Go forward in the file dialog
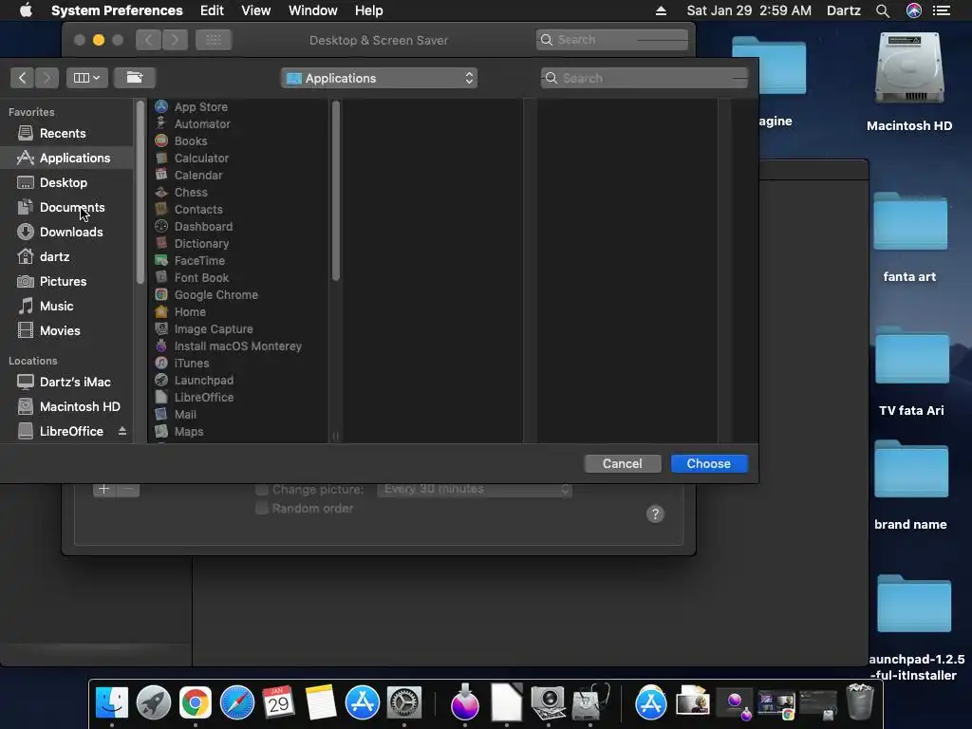This screenshot has width=972, height=729. tap(47, 78)
